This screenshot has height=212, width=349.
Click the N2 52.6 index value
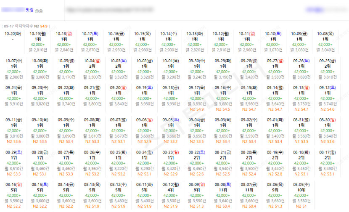click(x=197, y=174)
